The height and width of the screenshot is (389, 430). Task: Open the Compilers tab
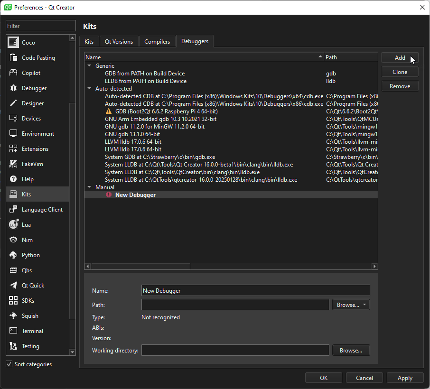coord(157,42)
